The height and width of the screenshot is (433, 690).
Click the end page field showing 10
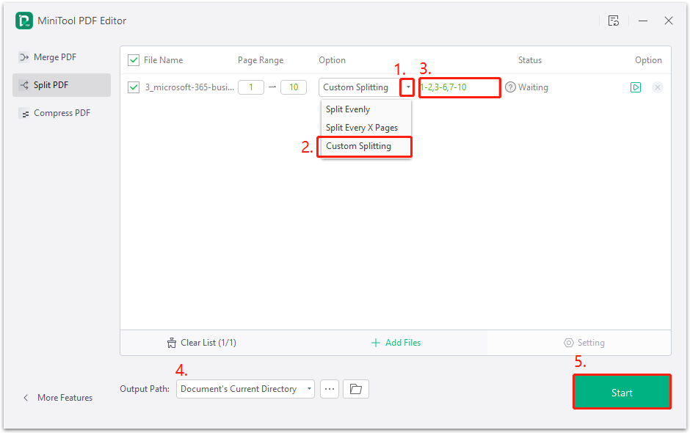294,87
